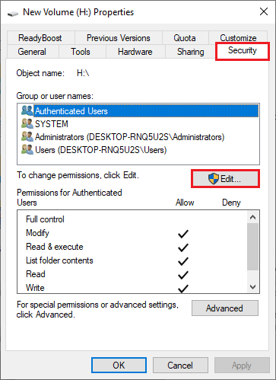Open the Hardware tab
Image resolution: width=276 pixels, height=380 pixels.
(x=135, y=52)
